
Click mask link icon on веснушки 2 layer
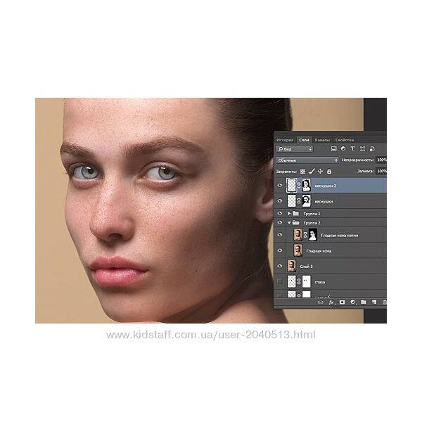299,186
